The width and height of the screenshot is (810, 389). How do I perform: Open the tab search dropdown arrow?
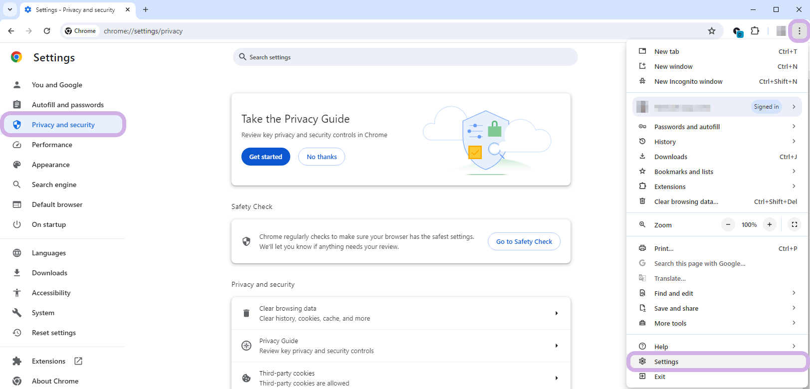(10, 9)
